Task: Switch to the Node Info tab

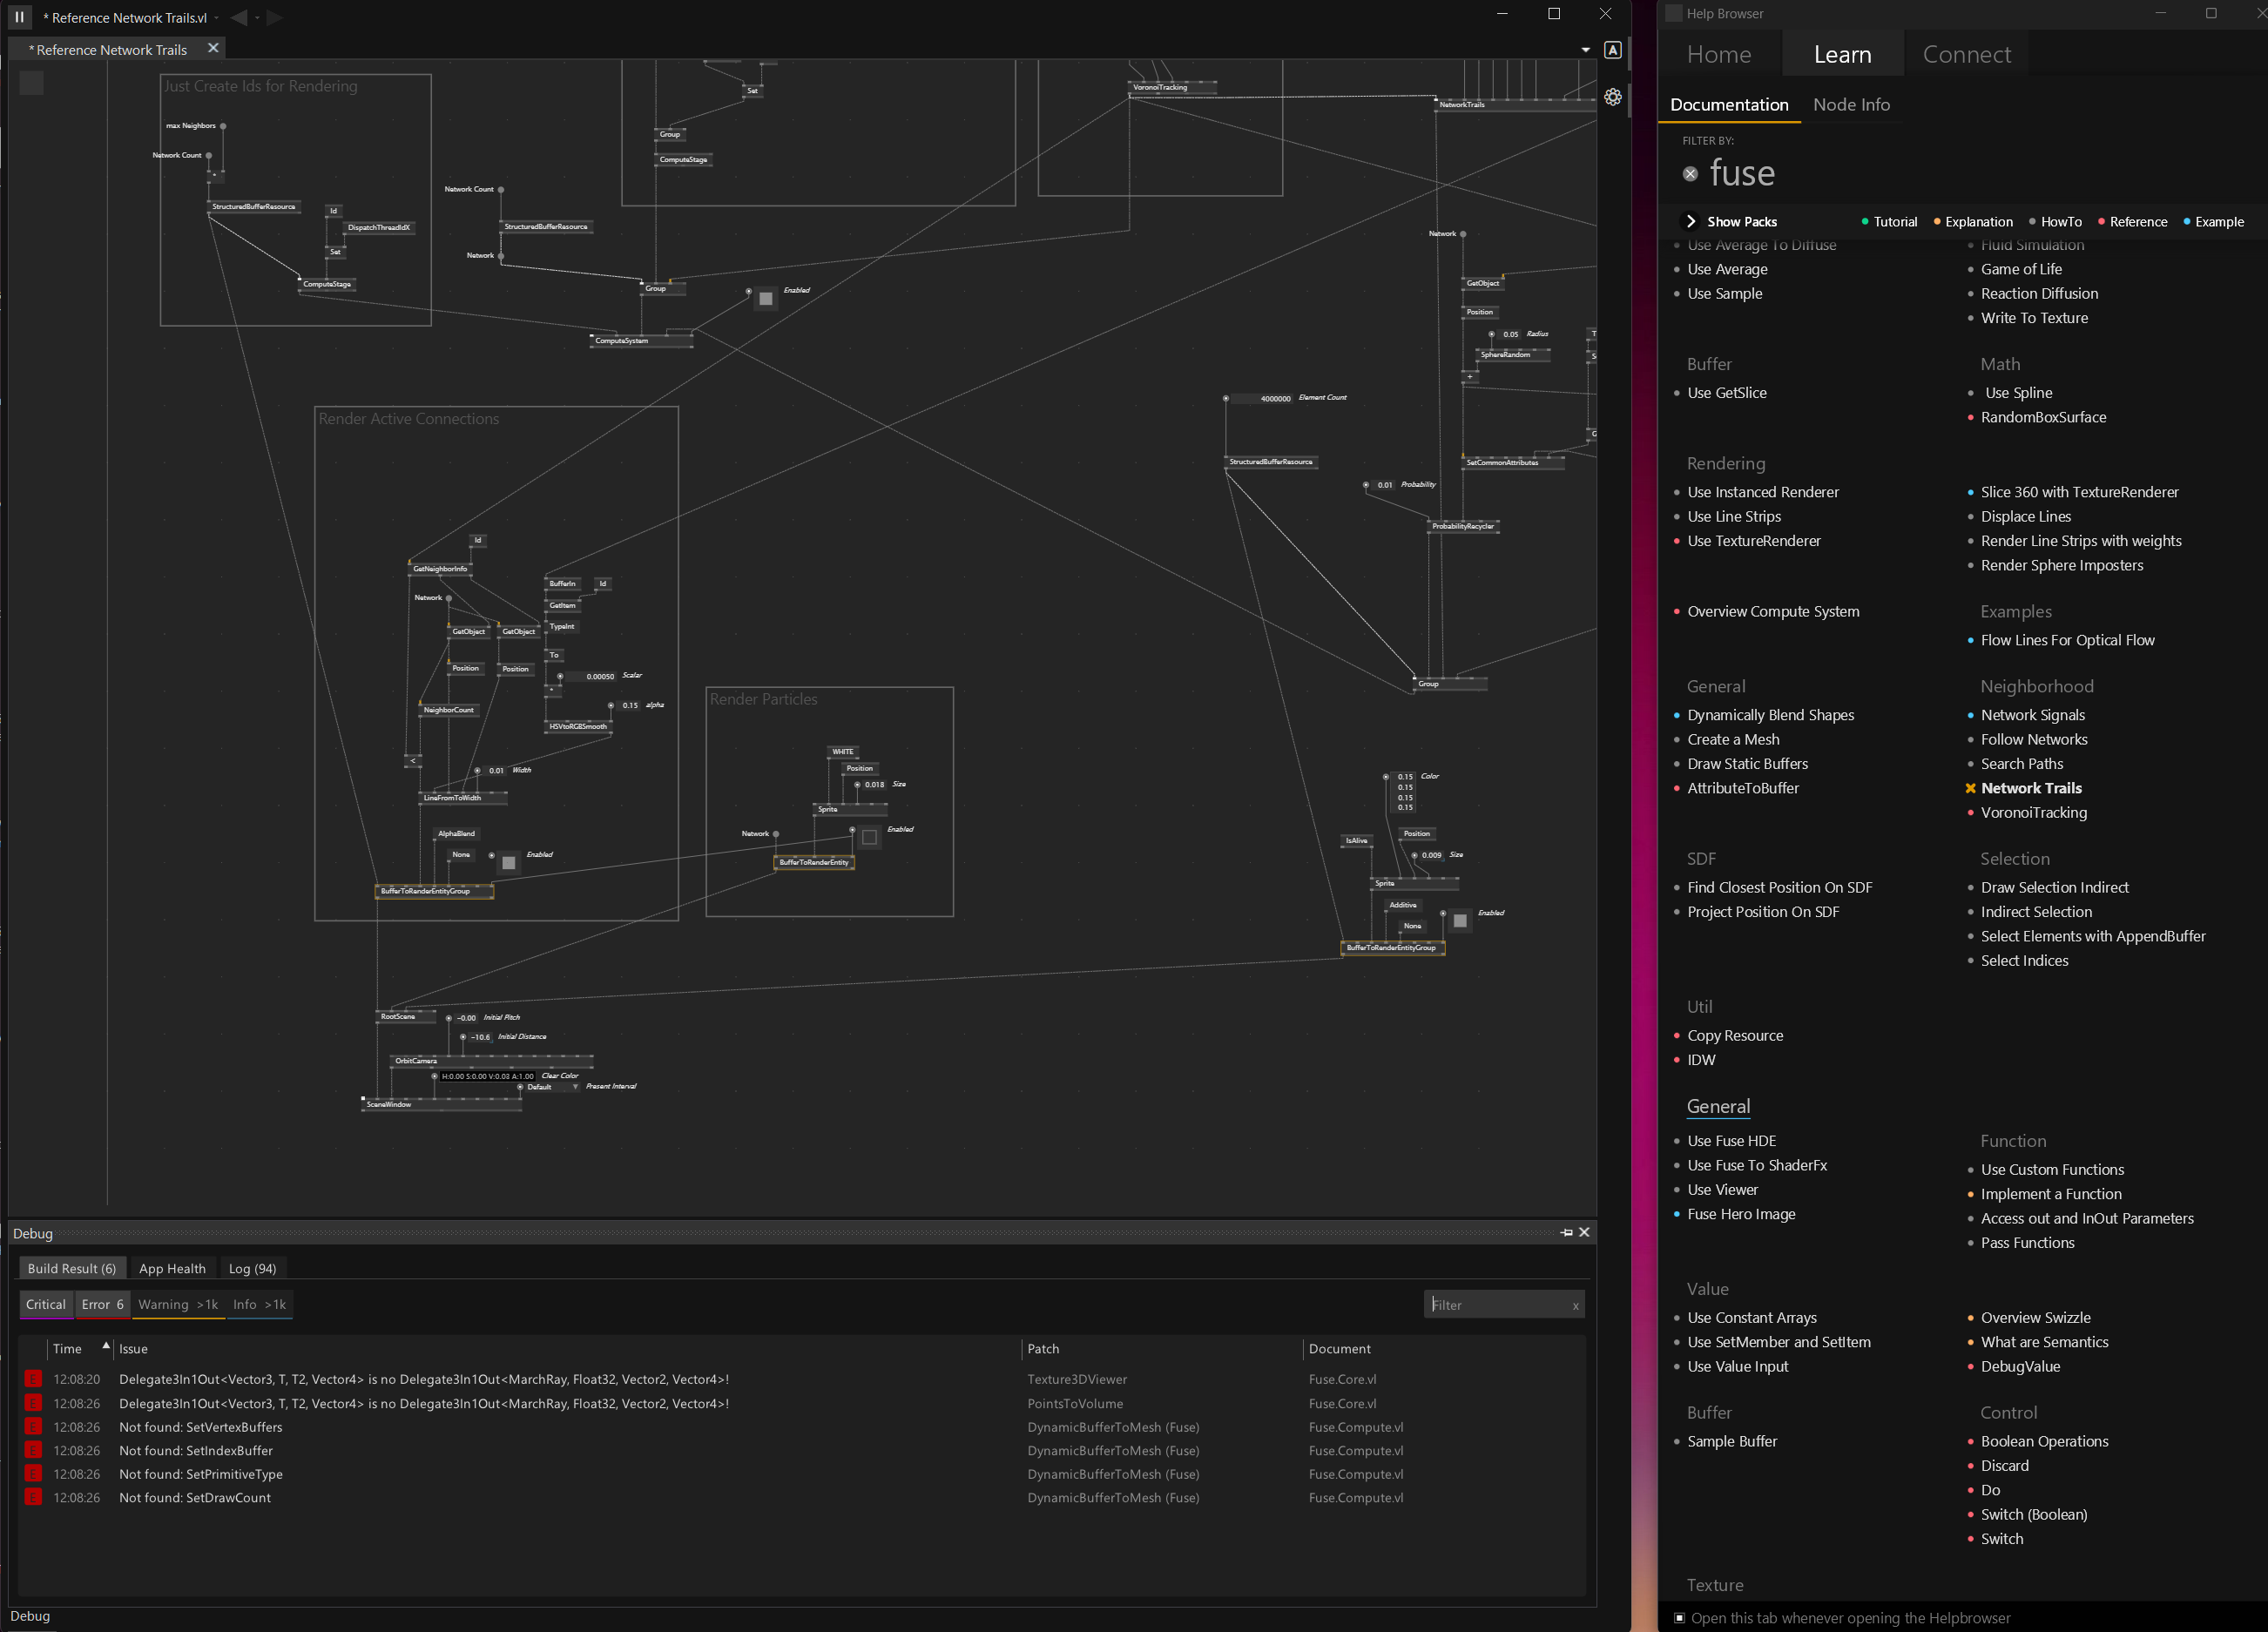Action: tap(1850, 105)
